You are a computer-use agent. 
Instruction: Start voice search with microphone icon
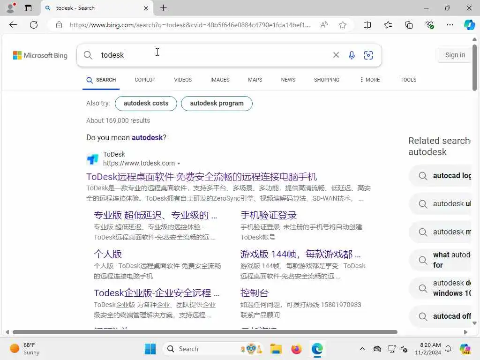tap(352, 55)
